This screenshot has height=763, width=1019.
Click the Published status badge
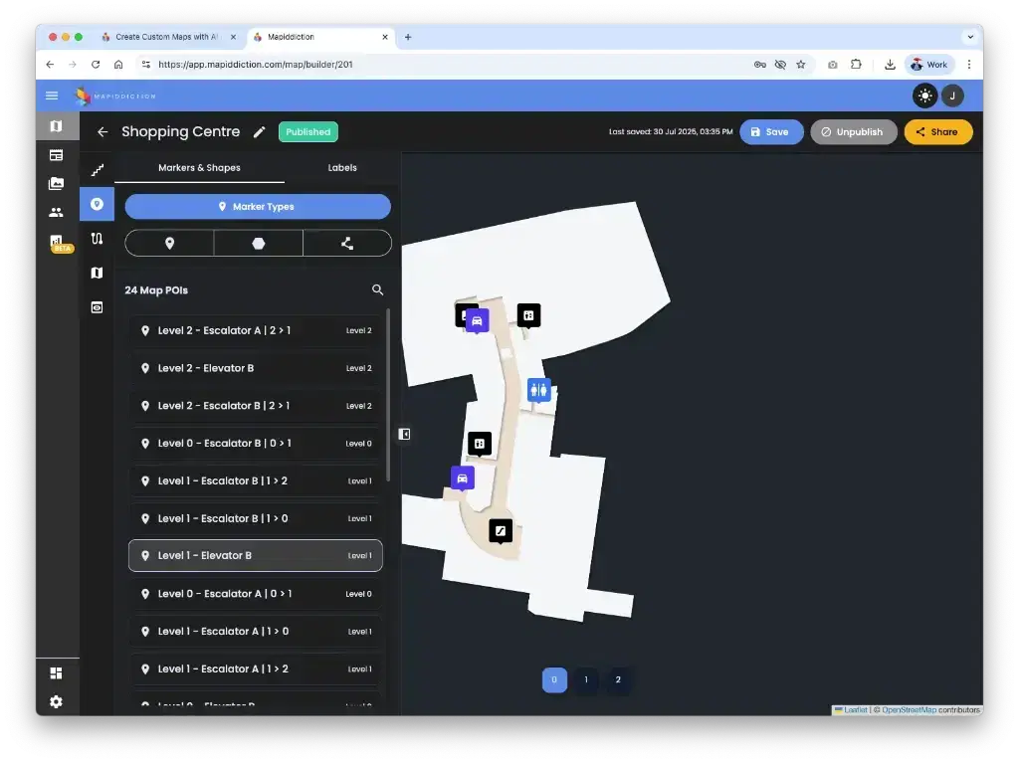point(308,132)
